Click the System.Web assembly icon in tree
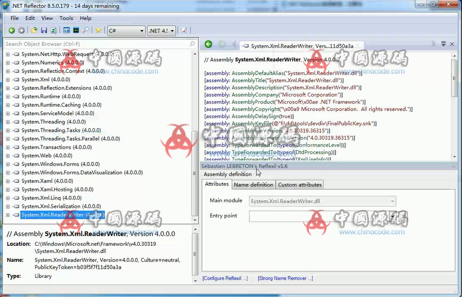Viewport: 462px width, 297px height. click(x=17, y=156)
